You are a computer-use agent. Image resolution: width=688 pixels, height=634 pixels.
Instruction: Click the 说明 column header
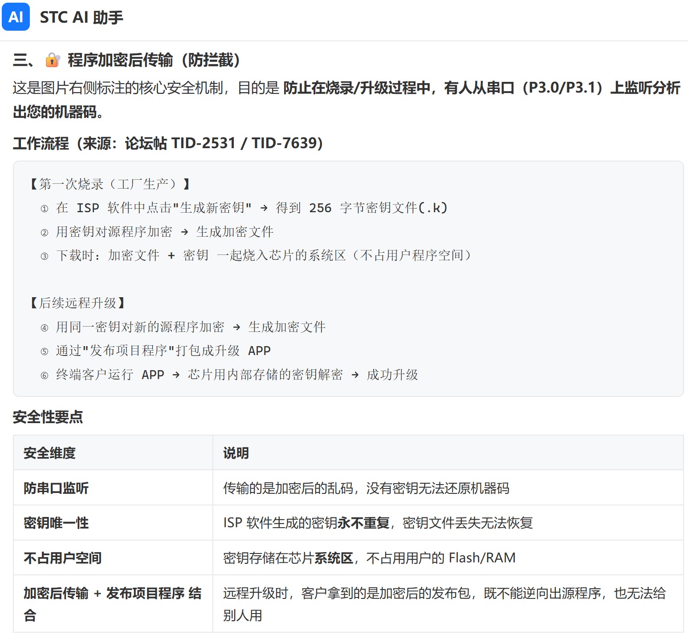(448, 453)
